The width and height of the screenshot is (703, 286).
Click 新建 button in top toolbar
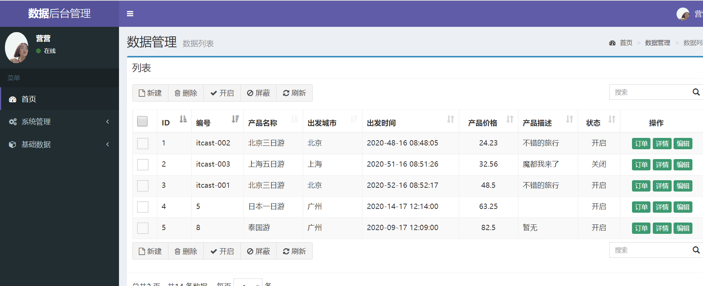150,93
